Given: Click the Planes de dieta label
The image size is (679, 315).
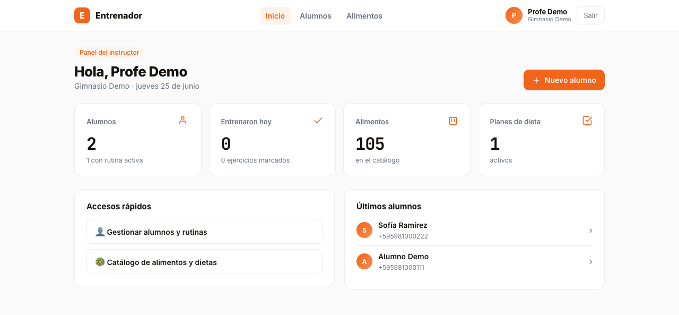Looking at the screenshot, I should click(515, 122).
